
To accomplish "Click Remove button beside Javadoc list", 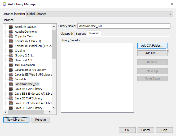I will (152, 62).
